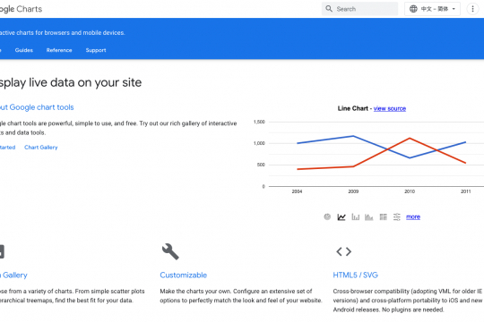Click the view source link
This screenshot has width=484, height=322.
coord(390,108)
